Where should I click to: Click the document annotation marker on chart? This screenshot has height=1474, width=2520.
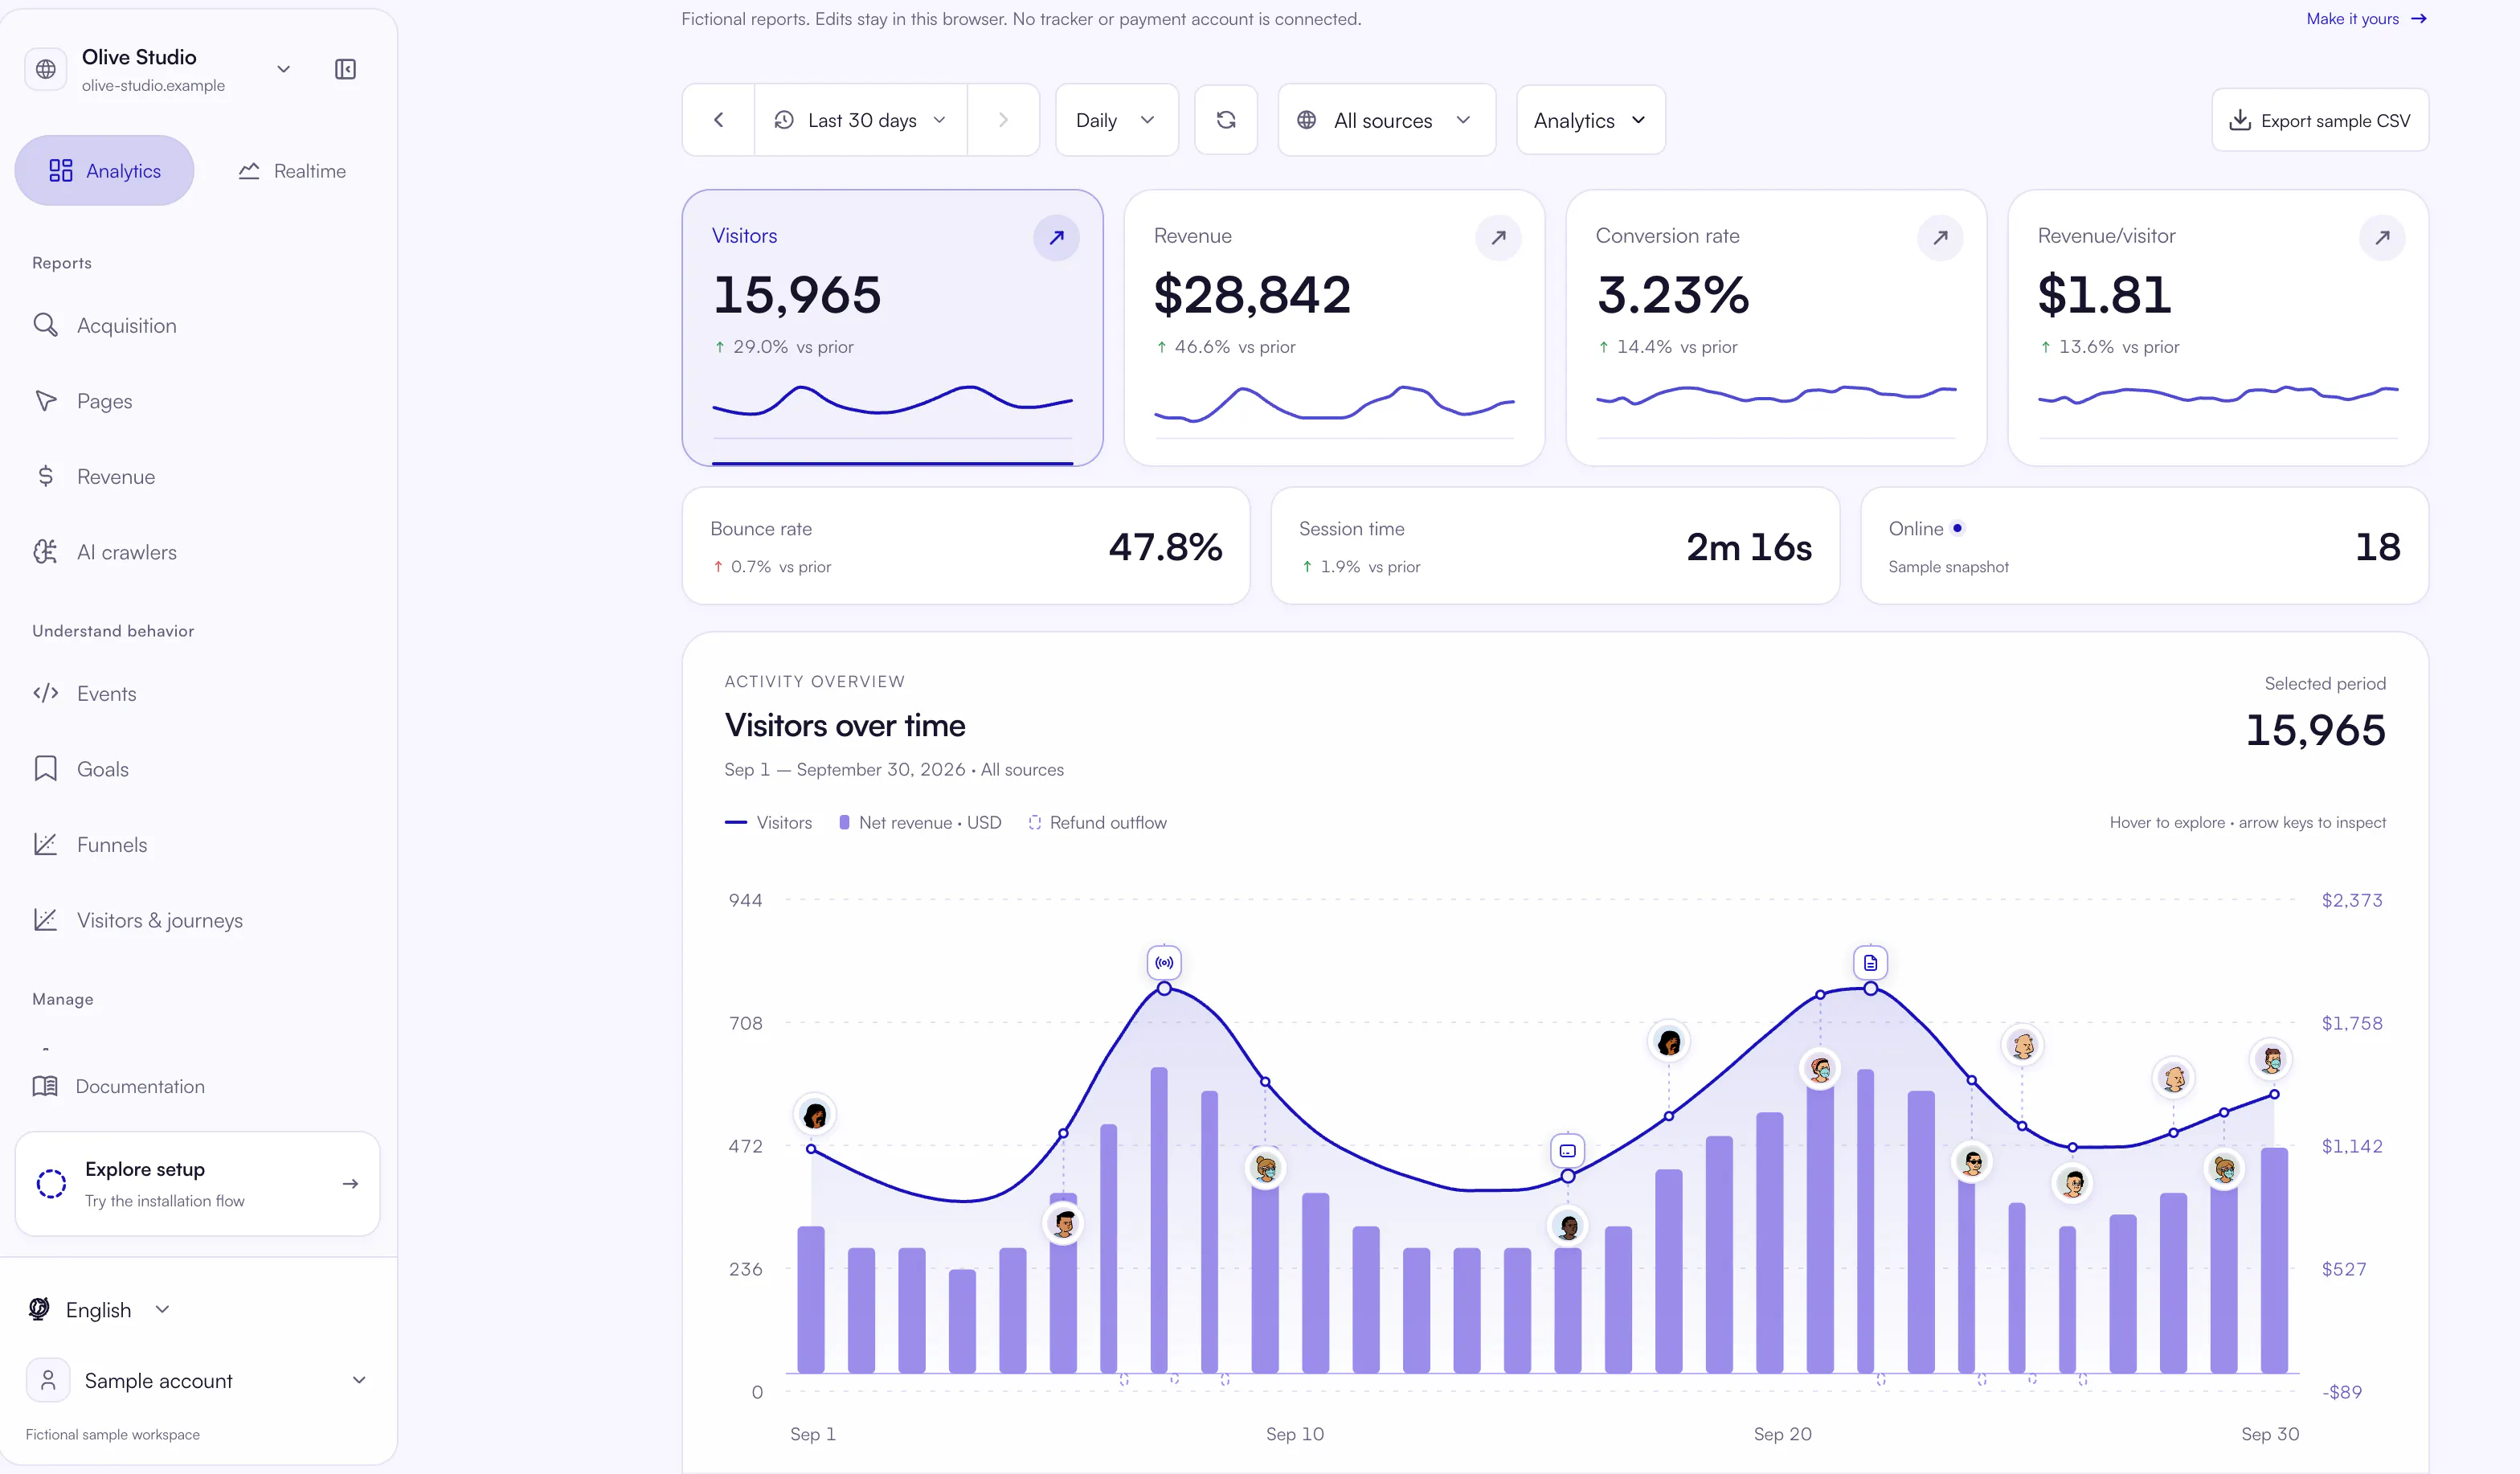pyautogui.click(x=1870, y=963)
